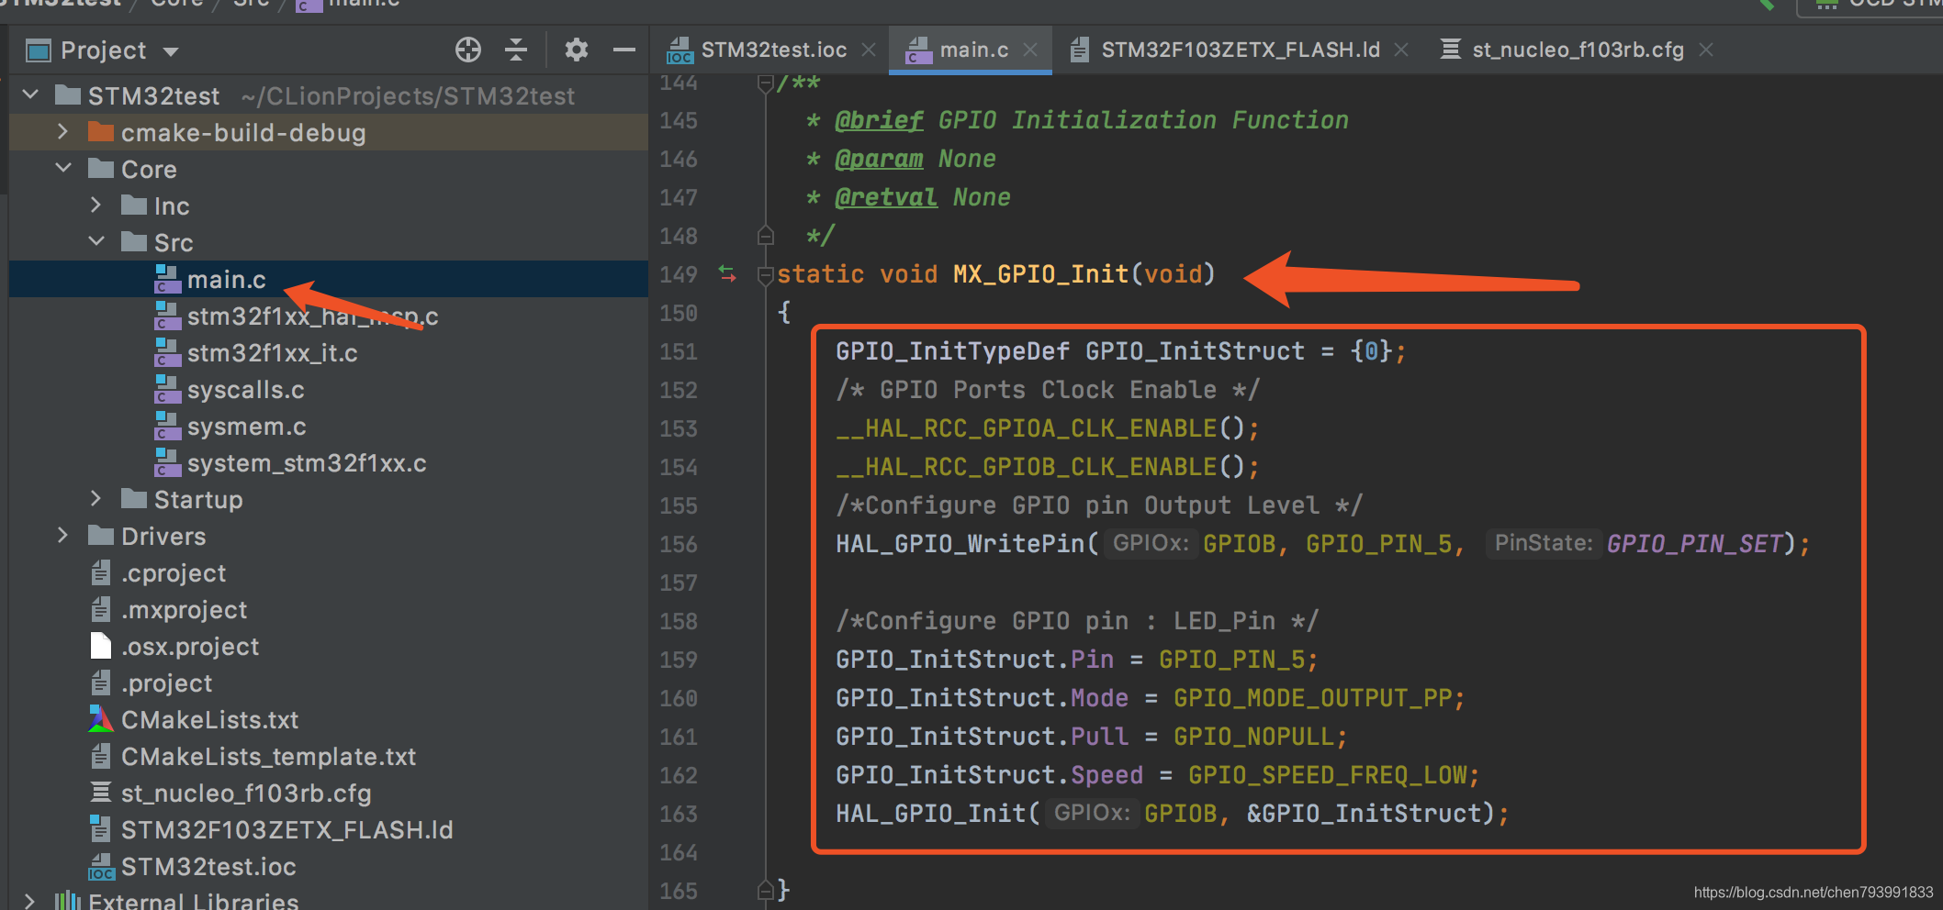Image resolution: width=1943 pixels, height=910 pixels.
Task: Click the main.c breadcrumb in navigation bar
Action: 364,4
